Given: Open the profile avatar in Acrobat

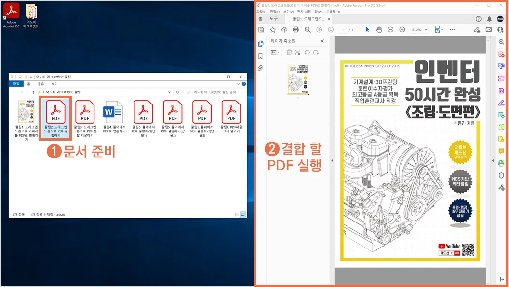Looking at the screenshot, I should tap(500, 19).
